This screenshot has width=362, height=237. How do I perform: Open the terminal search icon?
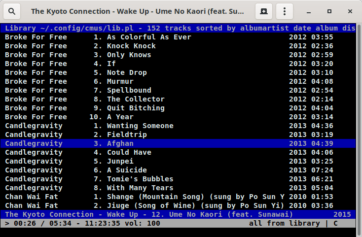(x=12, y=11)
